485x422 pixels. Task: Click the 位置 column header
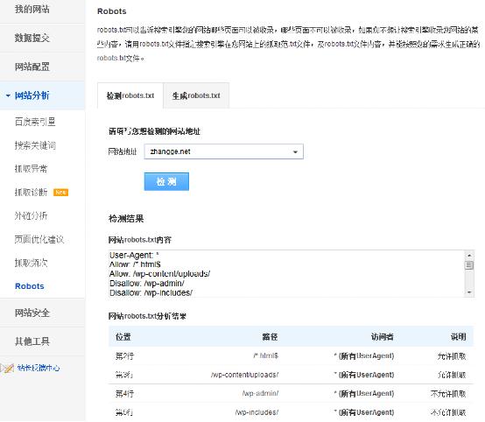point(123,336)
